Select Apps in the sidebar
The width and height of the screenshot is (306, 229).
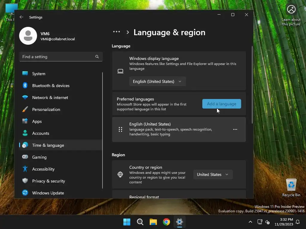pyautogui.click(x=60, y=121)
